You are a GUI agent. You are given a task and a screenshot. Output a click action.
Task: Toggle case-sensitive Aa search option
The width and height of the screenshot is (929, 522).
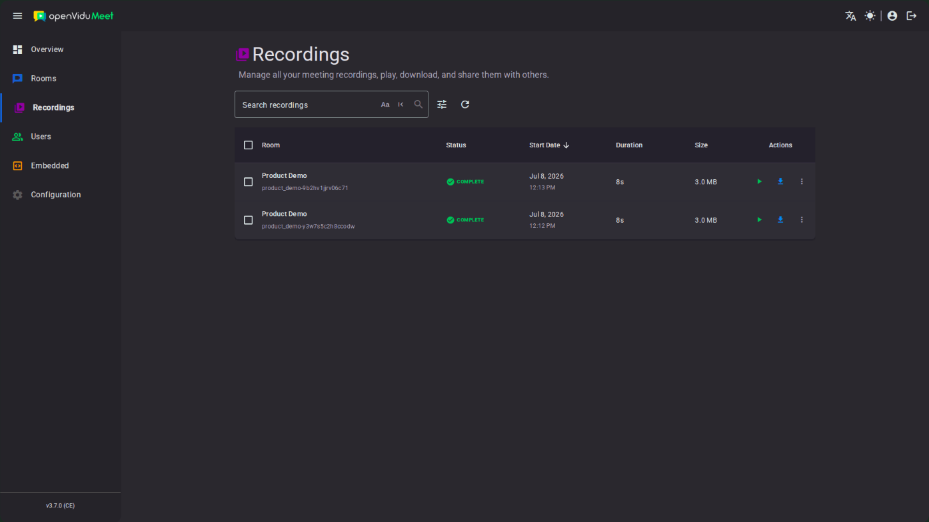click(x=385, y=105)
